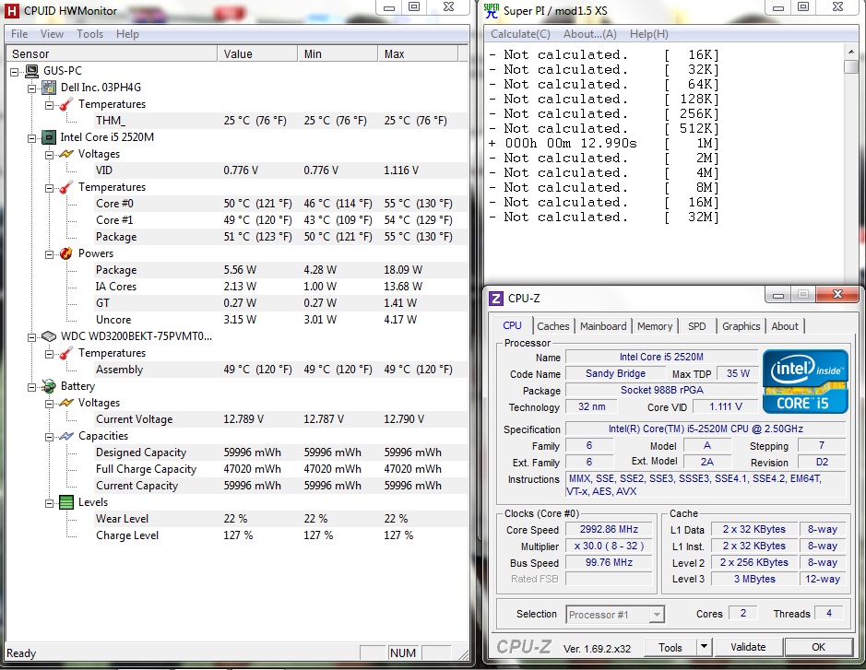Screen dimensions: 866x670
Task: Click the Dell Inc. motherboard icon
Action: tap(48, 88)
